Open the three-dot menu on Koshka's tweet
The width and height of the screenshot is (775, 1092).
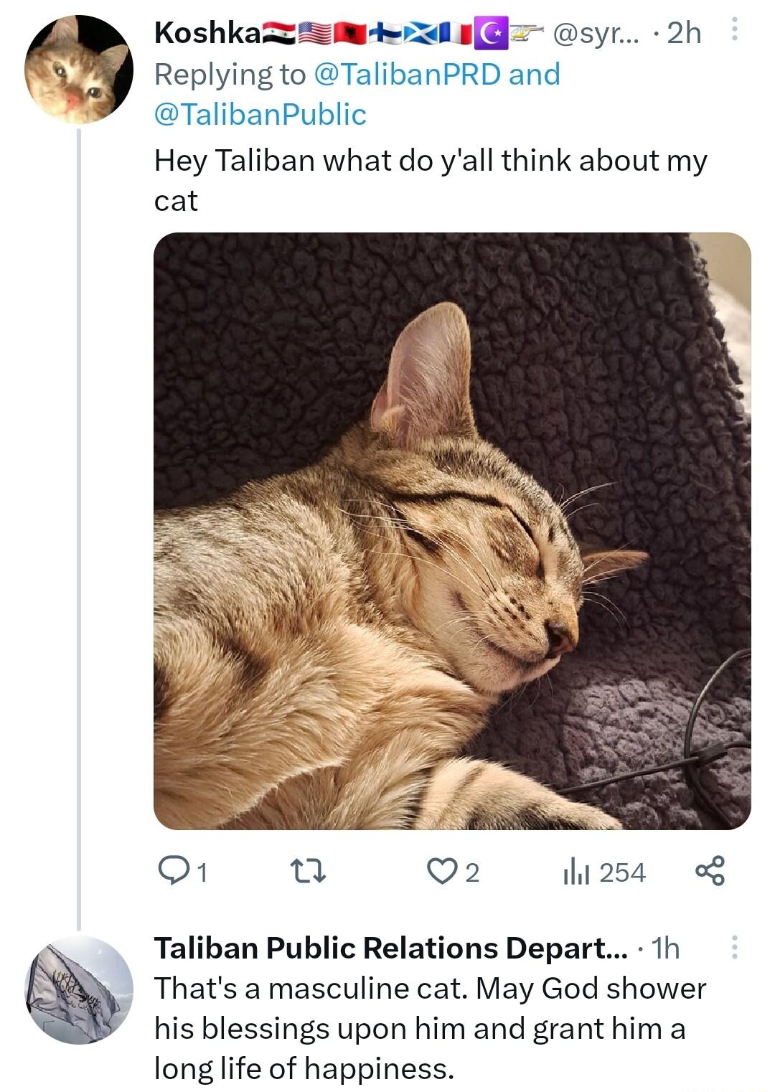pos(733,29)
